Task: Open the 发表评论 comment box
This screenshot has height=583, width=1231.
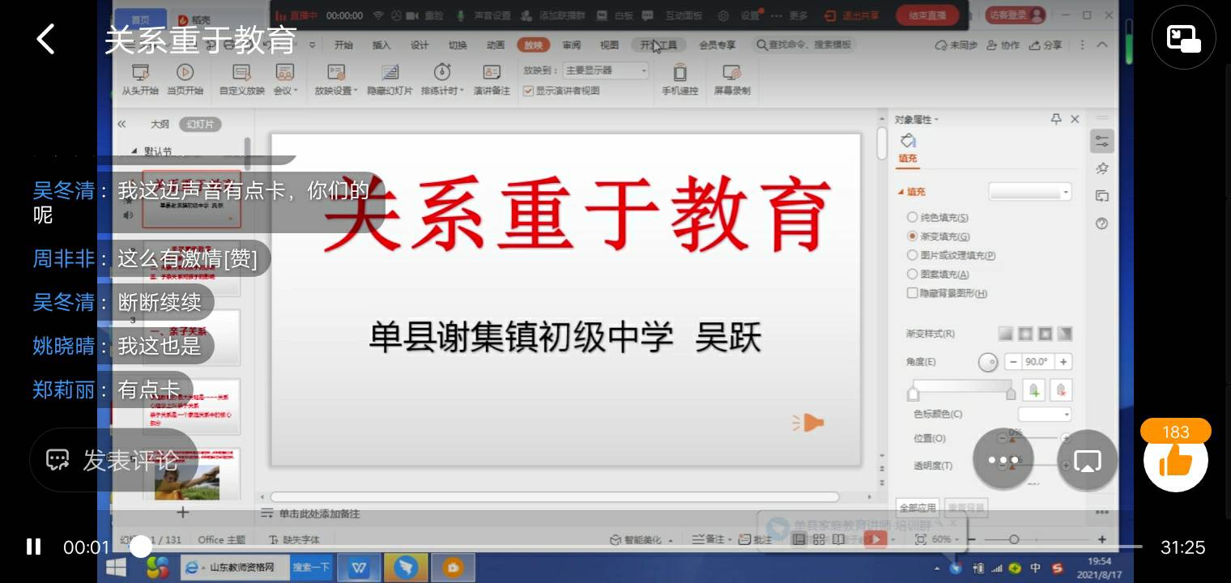Action: pyautogui.click(x=113, y=460)
